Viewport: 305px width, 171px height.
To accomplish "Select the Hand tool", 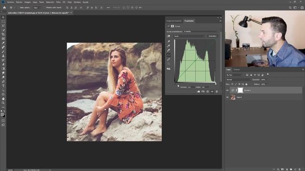I will (x=3, y=99).
